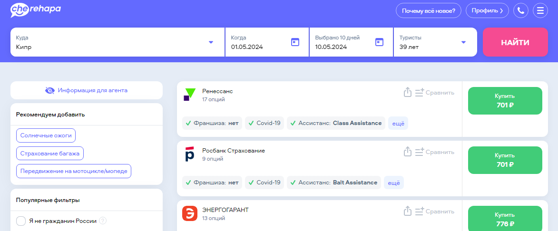
Task: Click the Рекомендуем добавить heading
Action: click(50, 115)
